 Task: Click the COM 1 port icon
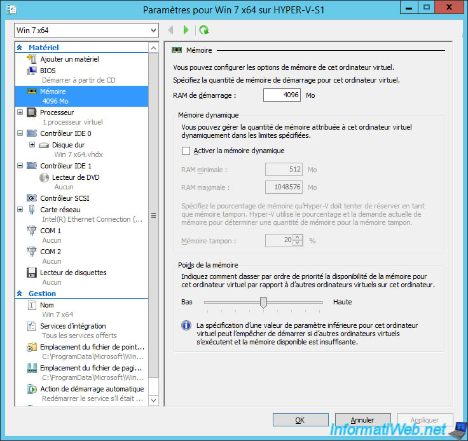32,231
